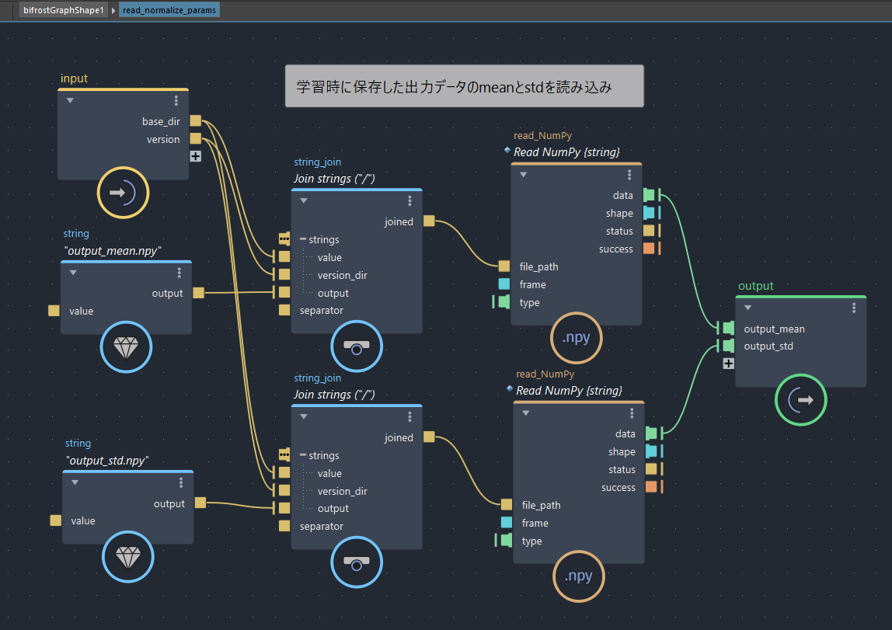Viewport: 892px width, 630px height.
Task: Click frame port of upper read_NumPy
Action: (x=504, y=284)
